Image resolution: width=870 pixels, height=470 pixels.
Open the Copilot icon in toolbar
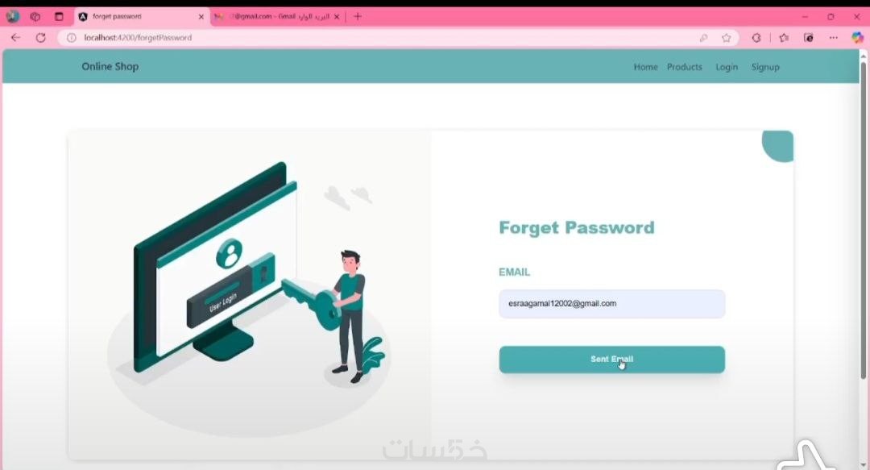[x=857, y=38]
